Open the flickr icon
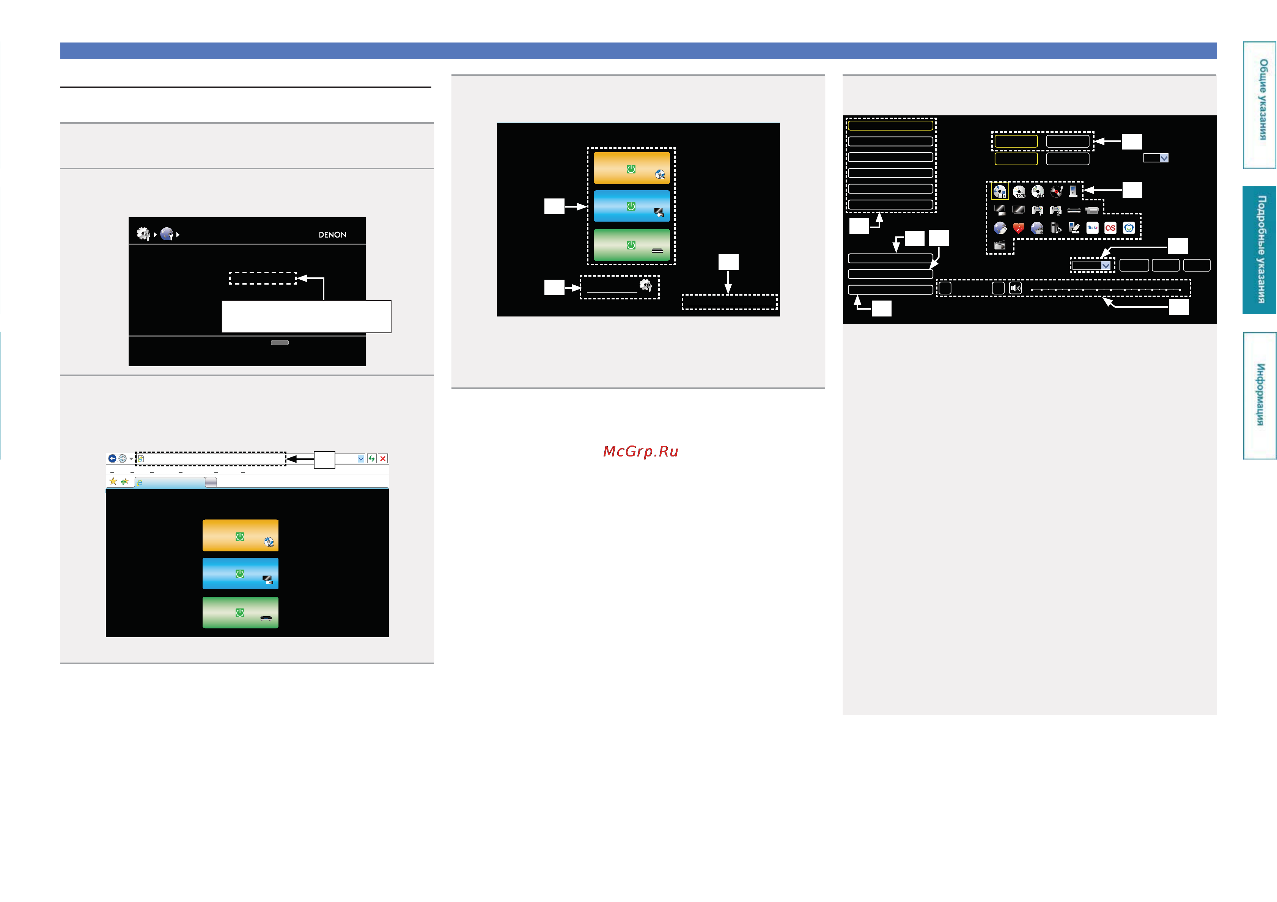 (x=1092, y=228)
